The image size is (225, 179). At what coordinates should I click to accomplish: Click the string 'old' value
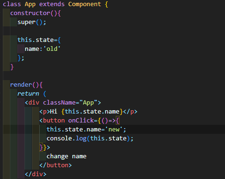52,49
